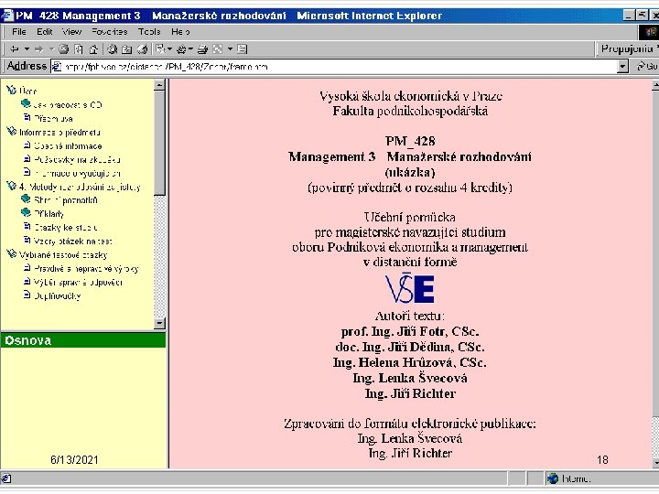Click the page icon in the Address bar
Viewport: 659px width, 494px height.
pos(57,67)
